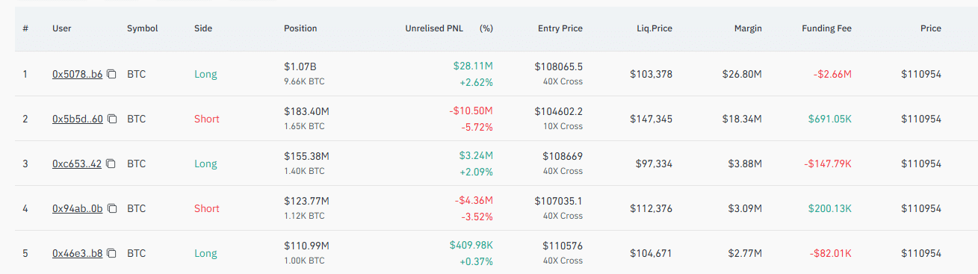Copy address 0xc653..42 using copy icon

point(111,164)
